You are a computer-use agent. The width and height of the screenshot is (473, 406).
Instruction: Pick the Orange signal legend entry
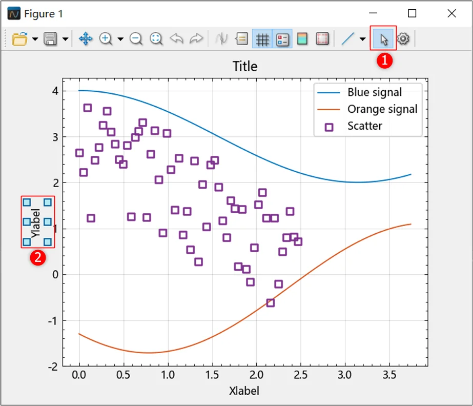point(367,109)
